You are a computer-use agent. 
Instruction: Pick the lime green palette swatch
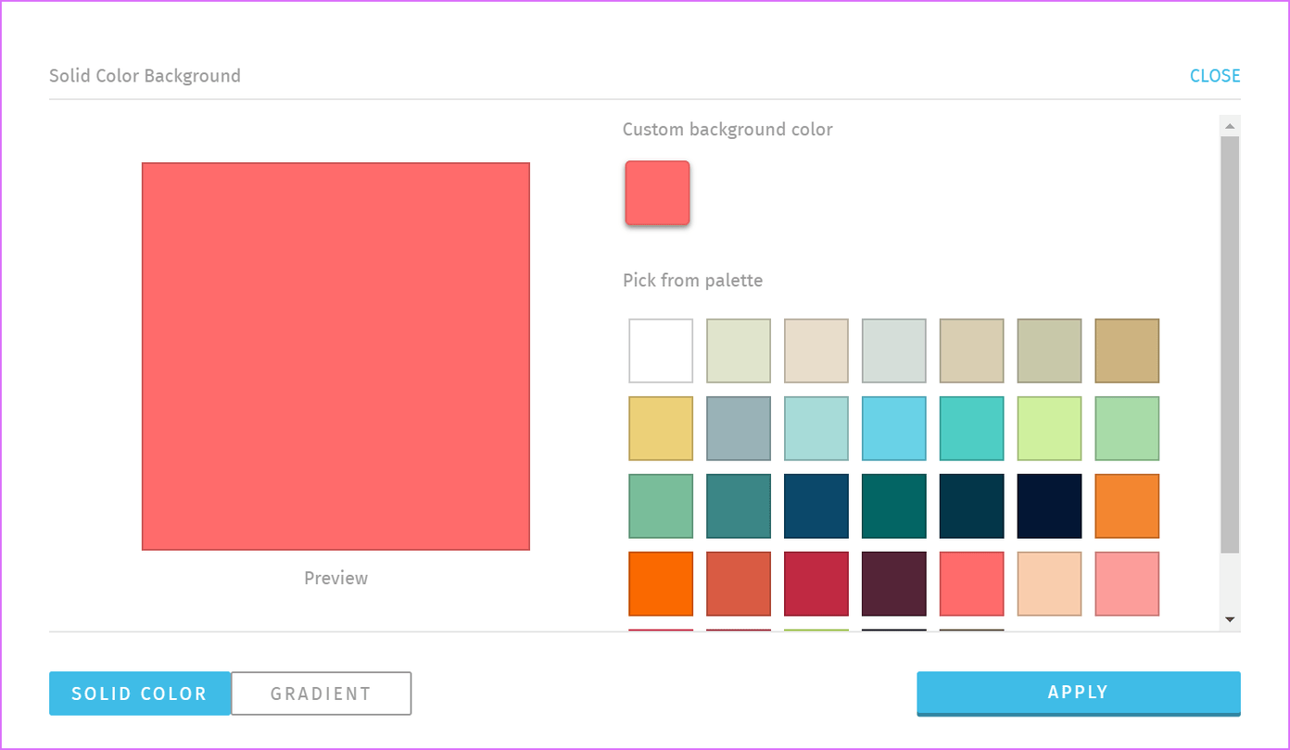[x=1050, y=429]
